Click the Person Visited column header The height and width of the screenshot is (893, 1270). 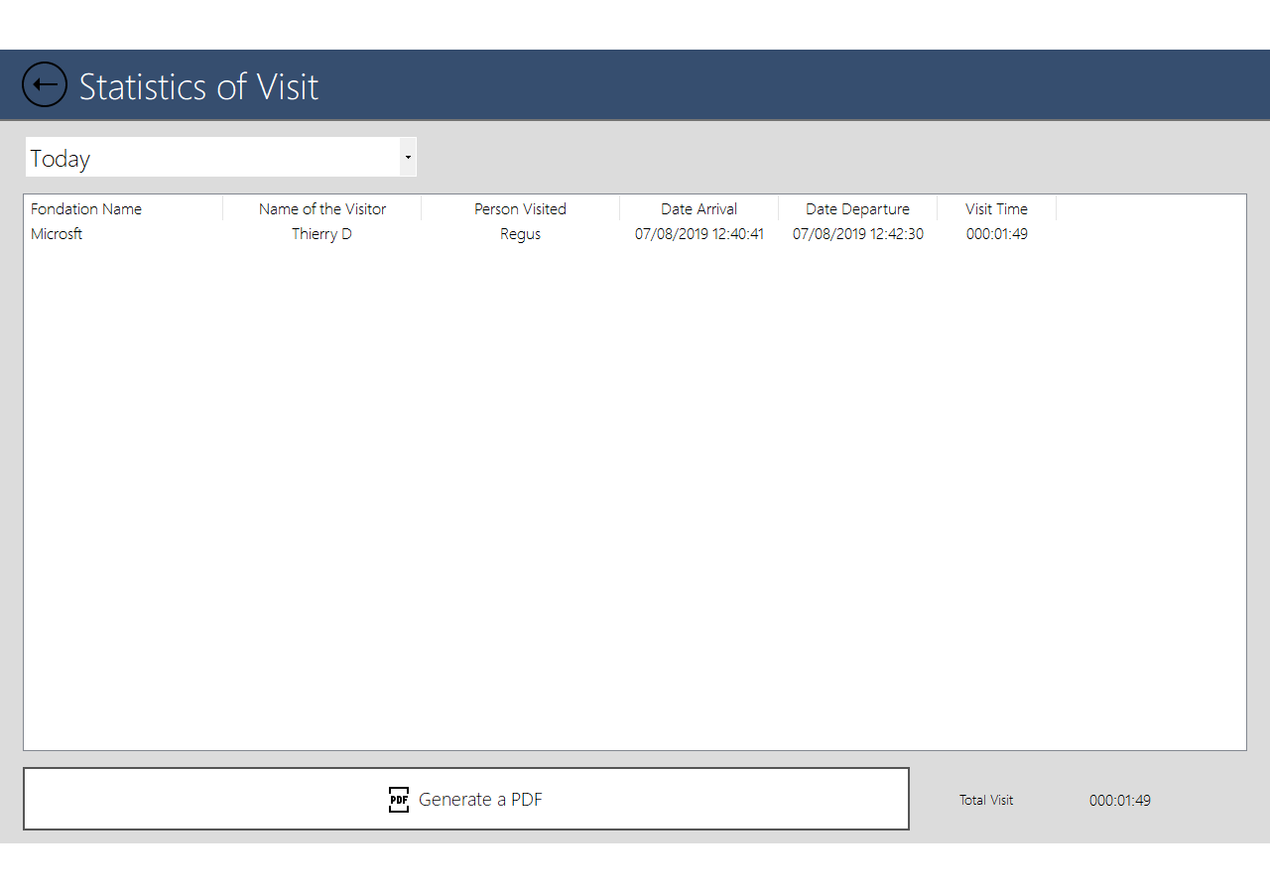click(520, 209)
